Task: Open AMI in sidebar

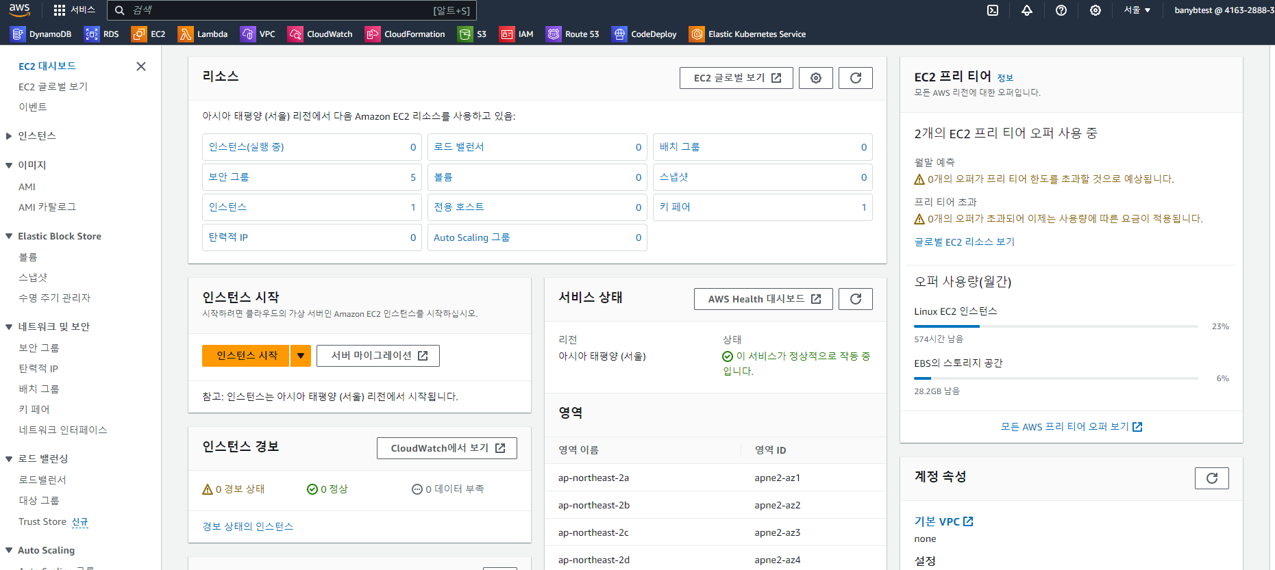Action: [27, 187]
